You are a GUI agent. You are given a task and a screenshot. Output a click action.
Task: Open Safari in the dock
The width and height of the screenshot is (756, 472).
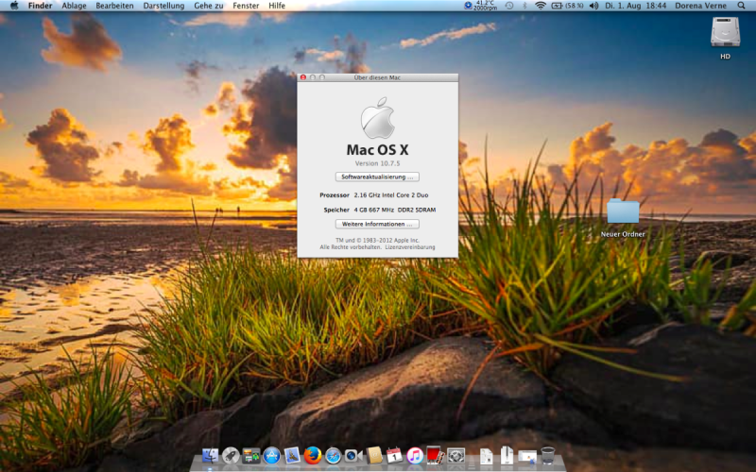click(333, 455)
